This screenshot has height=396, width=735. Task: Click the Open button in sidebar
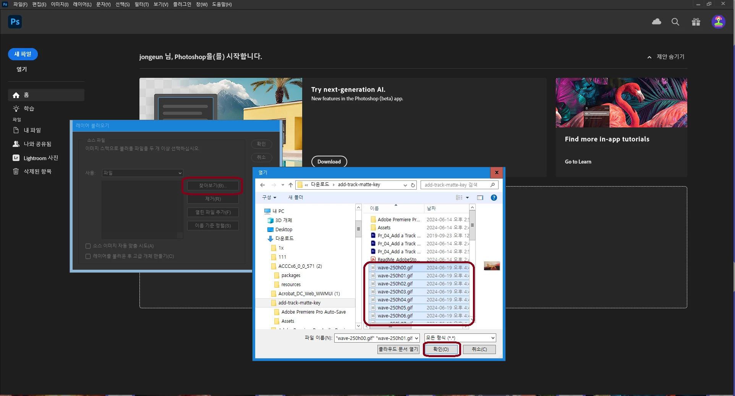[x=22, y=69]
